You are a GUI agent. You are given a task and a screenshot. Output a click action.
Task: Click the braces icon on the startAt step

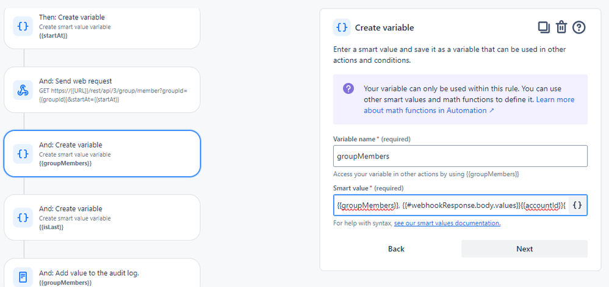pyautogui.click(x=23, y=26)
